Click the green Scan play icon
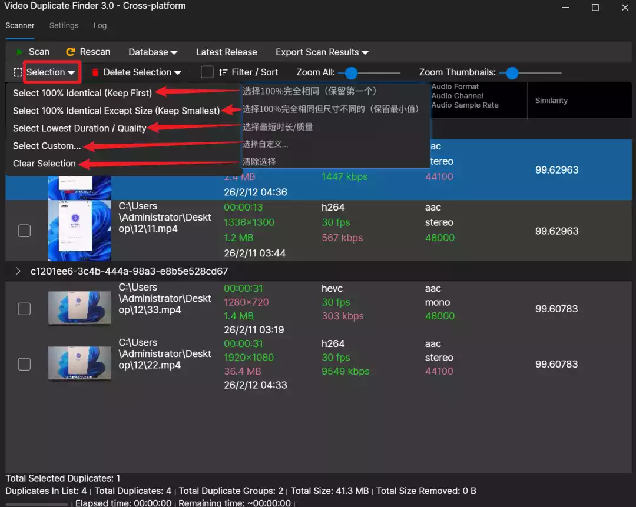 tap(19, 52)
